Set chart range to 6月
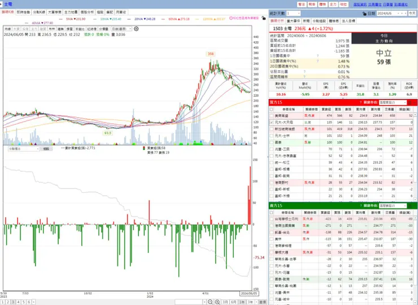This screenshot has height=305, width=418. click(x=233, y=302)
